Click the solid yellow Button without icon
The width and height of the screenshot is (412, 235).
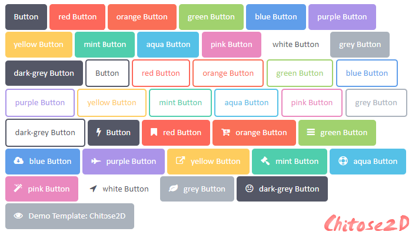(39, 45)
